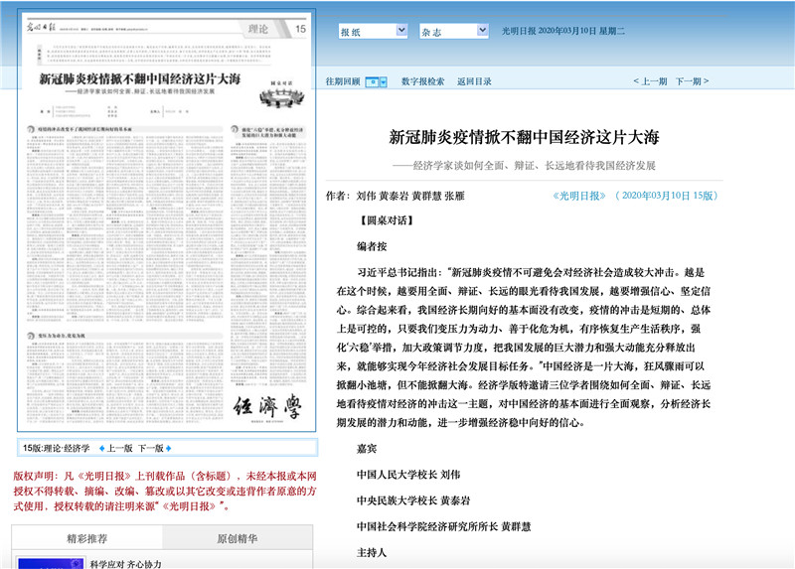Click the 【圆桌对话】 heading
The image size is (795, 569).
387,220
